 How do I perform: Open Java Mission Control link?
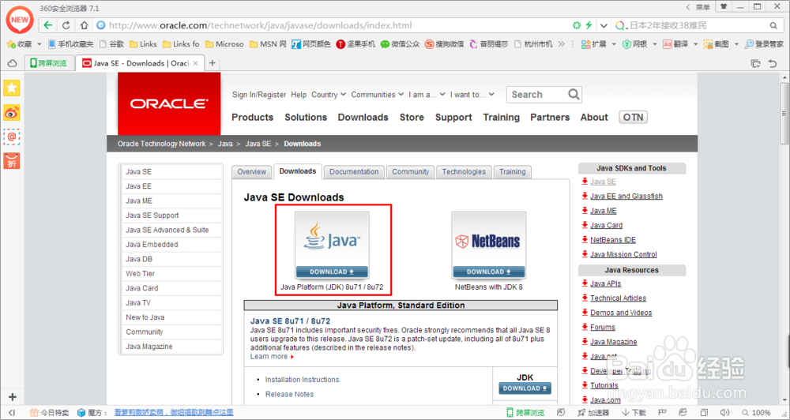[x=624, y=254]
